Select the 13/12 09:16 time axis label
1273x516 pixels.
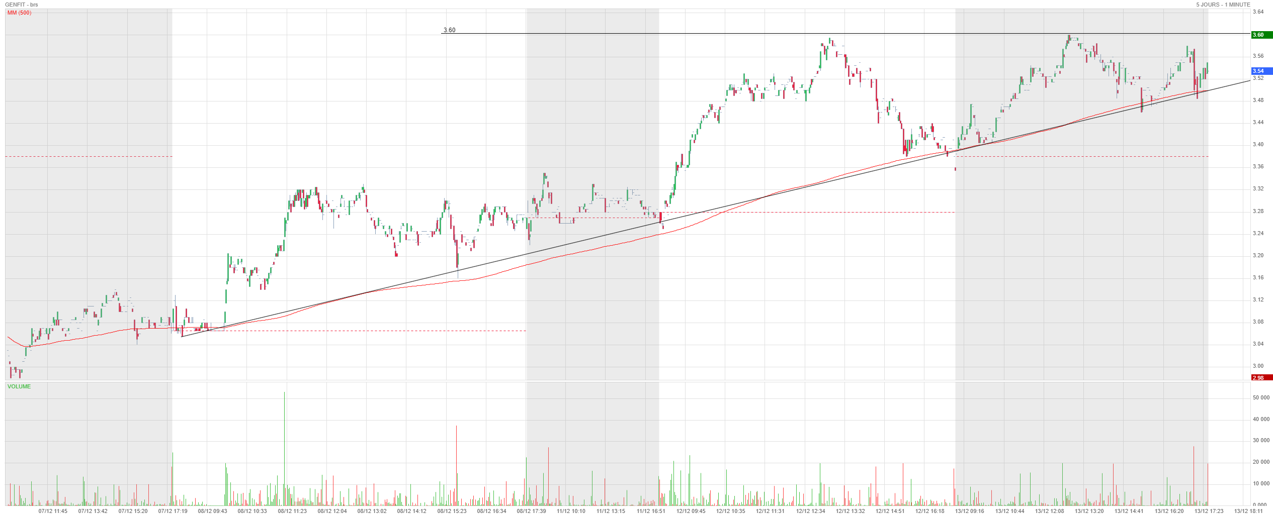click(x=969, y=511)
